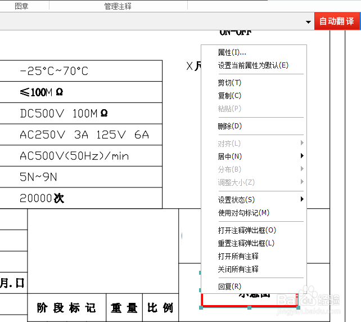
Task: Click the table cell -25°C~70°C
Action: tap(81, 71)
